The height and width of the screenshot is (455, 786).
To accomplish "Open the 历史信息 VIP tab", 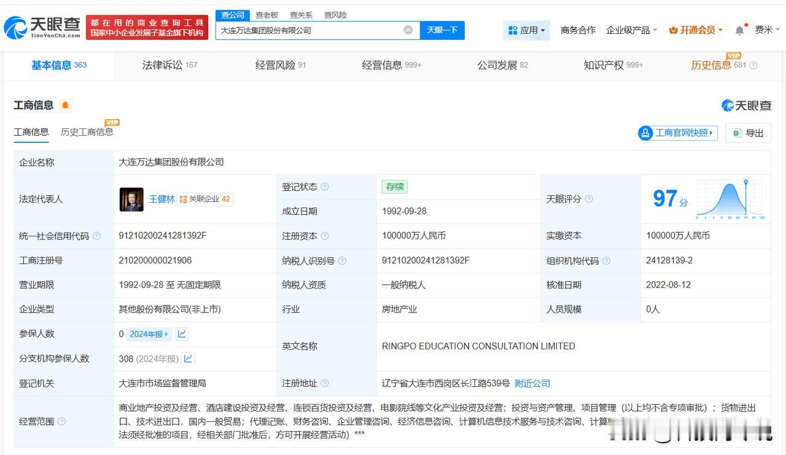I will click(718, 64).
